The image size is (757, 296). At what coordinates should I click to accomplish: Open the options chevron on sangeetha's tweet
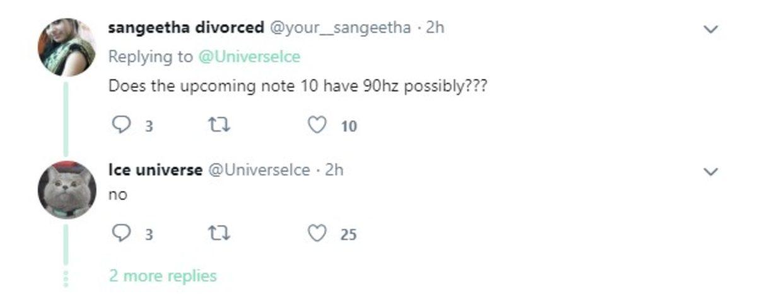pyautogui.click(x=711, y=30)
